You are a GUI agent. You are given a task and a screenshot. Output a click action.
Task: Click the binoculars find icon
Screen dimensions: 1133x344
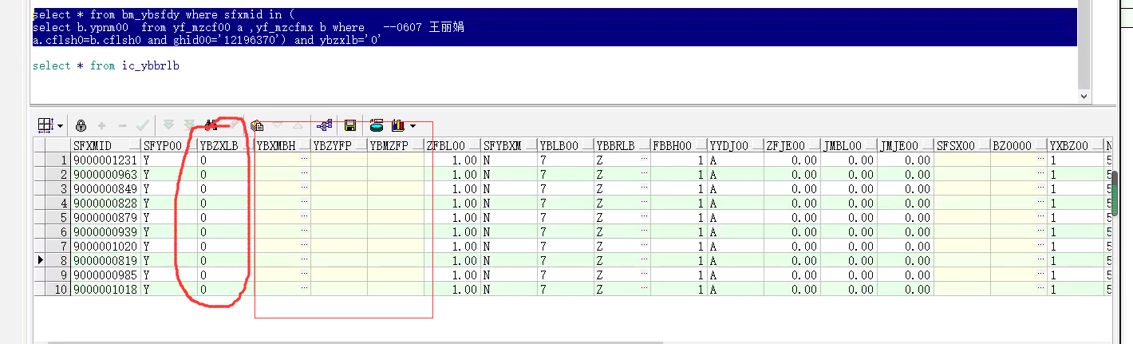pyautogui.click(x=211, y=125)
